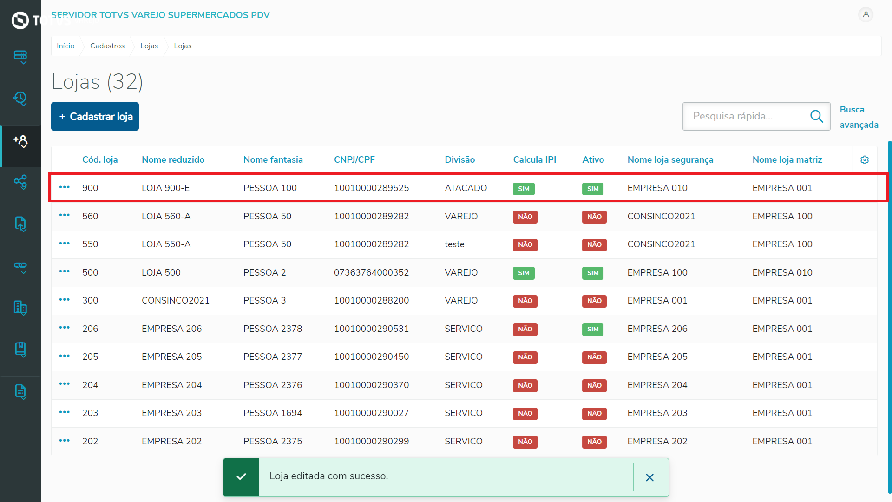The height and width of the screenshot is (502, 892).
Task: Click the bookmark book sidebar icon
Action: click(20, 350)
